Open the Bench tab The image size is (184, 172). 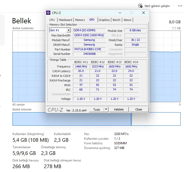click(x=117, y=20)
